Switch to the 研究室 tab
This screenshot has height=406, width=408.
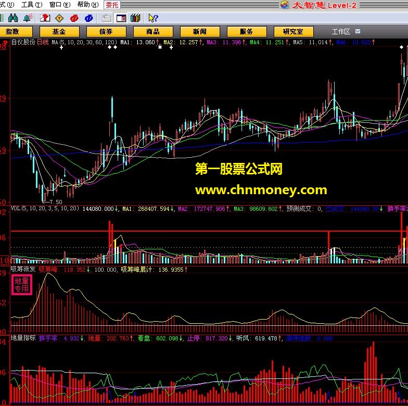click(x=294, y=31)
